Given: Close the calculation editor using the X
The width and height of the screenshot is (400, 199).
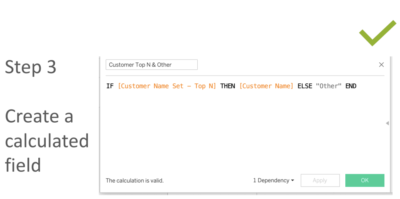Looking at the screenshot, I should click(381, 65).
